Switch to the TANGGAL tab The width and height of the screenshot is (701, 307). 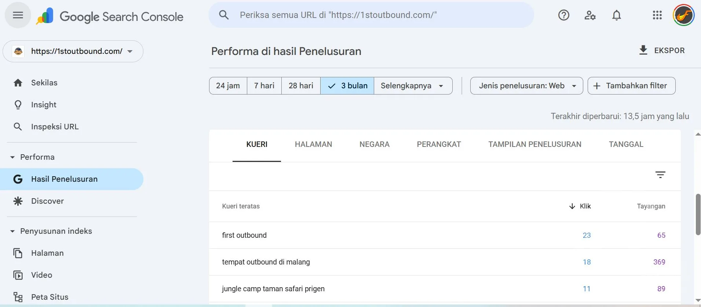[626, 144]
